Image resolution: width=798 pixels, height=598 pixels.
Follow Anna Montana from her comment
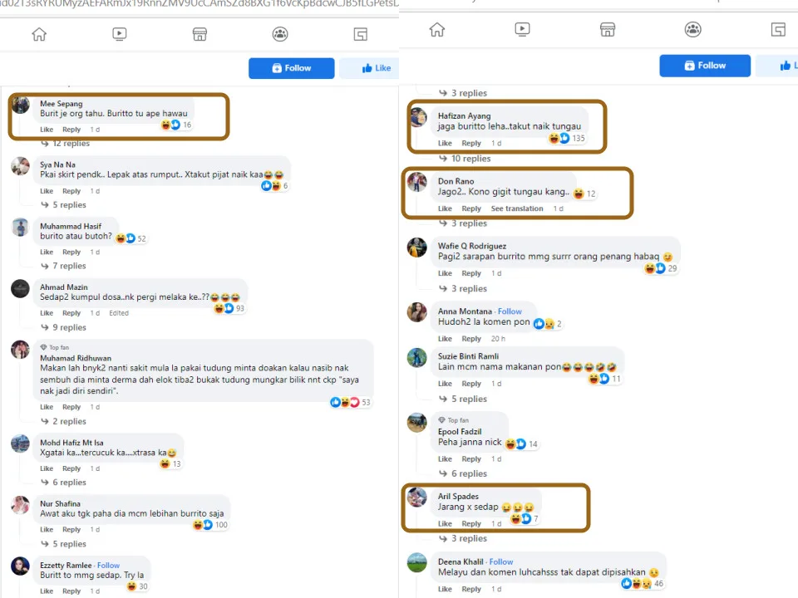click(x=510, y=311)
